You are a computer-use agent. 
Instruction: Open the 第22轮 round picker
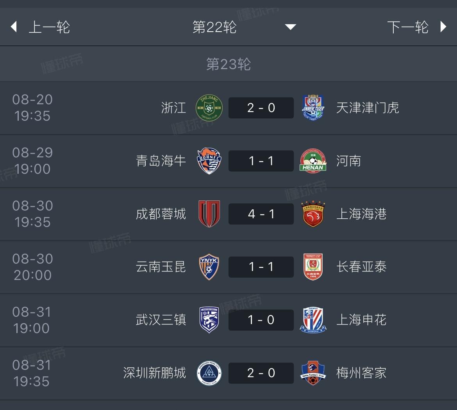point(214,27)
